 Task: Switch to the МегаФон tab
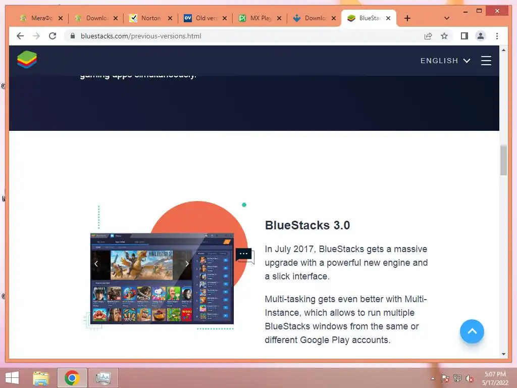(x=41, y=18)
